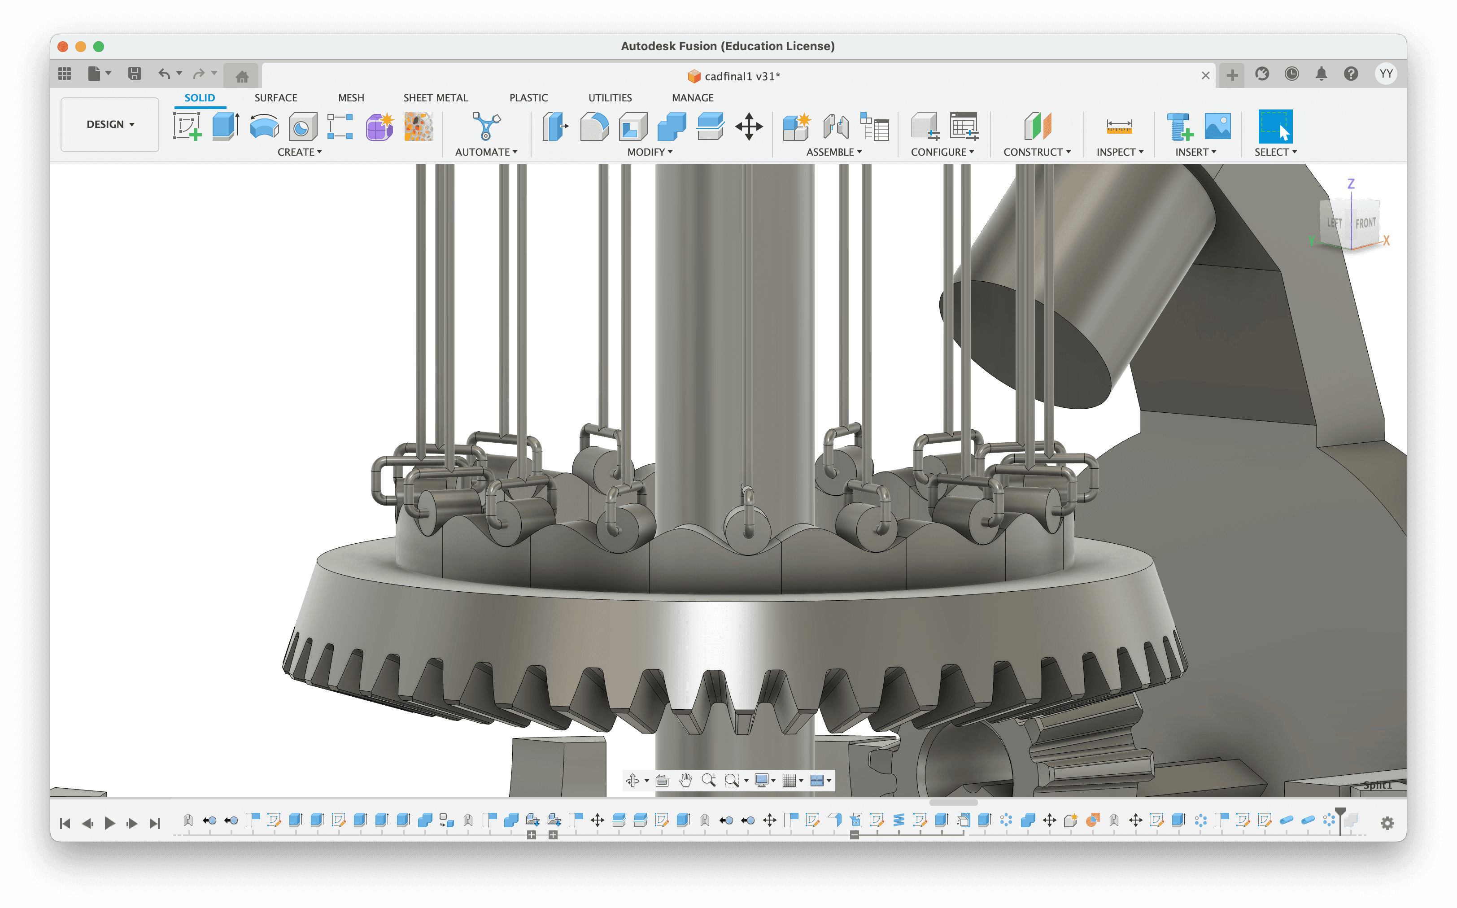The height and width of the screenshot is (908, 1457).
Task: Play the timeline history
Action: coord(109,823)
